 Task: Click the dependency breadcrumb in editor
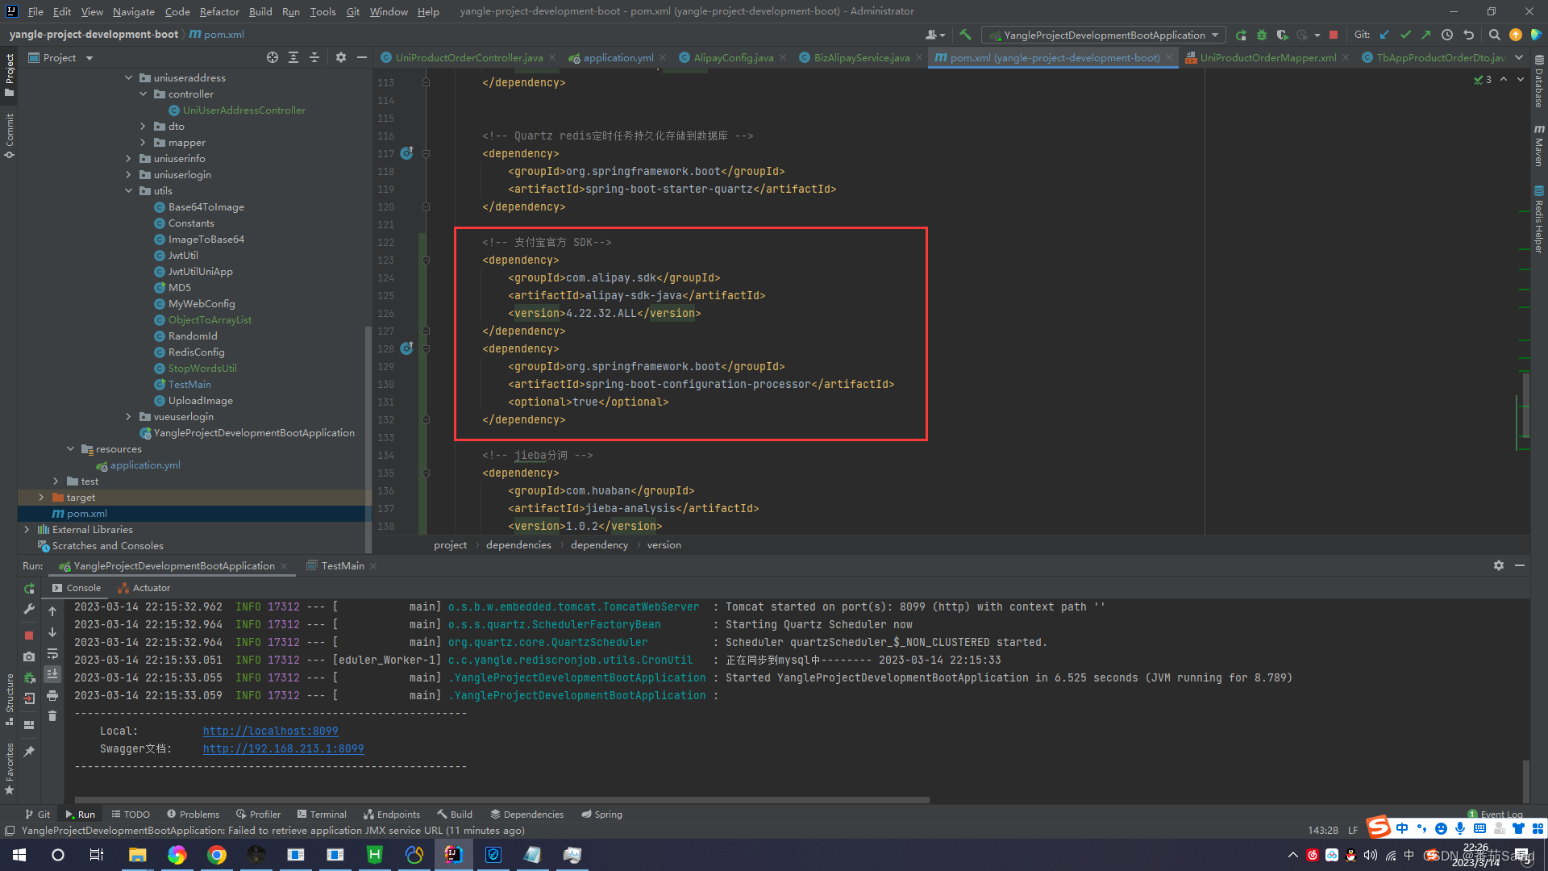tap(599, 545)
